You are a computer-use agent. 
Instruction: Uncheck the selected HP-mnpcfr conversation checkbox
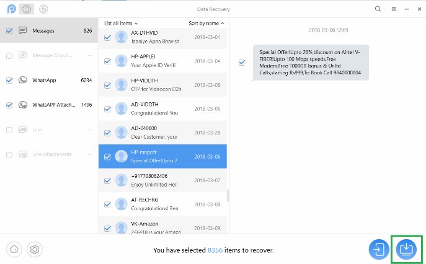click(107, 157)
